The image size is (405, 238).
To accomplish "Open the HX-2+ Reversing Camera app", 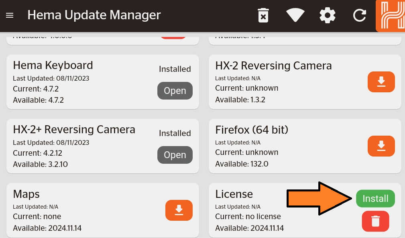I will tap(175, 155).
